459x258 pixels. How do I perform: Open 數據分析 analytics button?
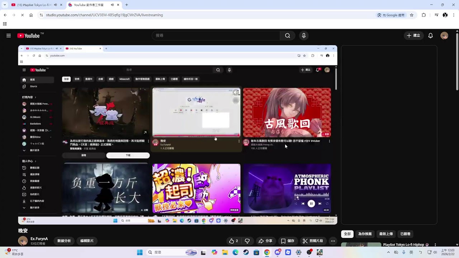pos(64,241)
